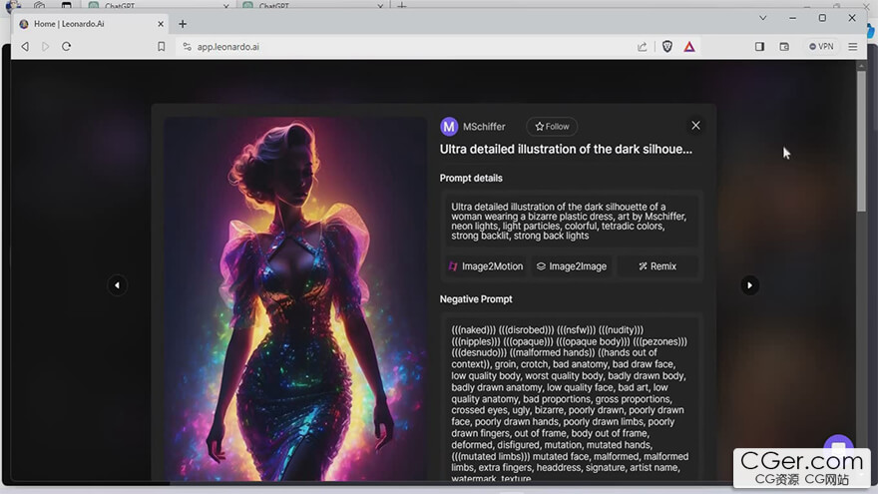Click the 'Negative Prompt' heading
878x494 pixels.
click(x=476, y=299)
